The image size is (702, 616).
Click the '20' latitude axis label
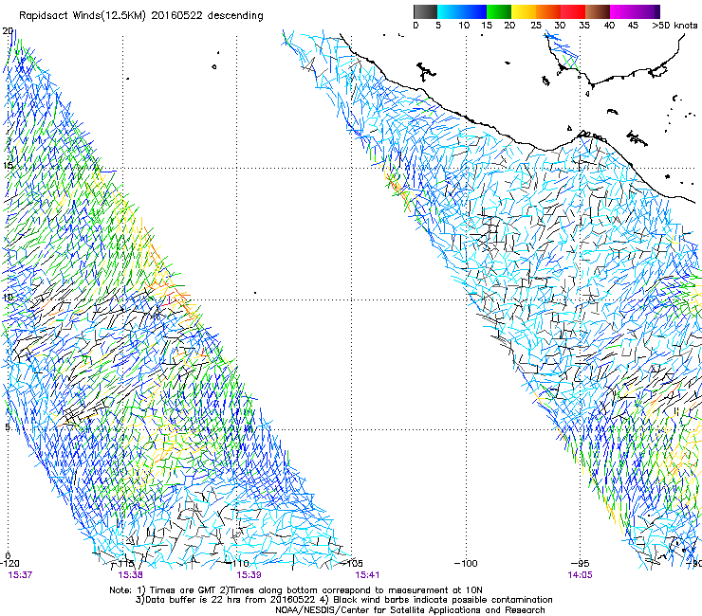click(x=8, y=31)
